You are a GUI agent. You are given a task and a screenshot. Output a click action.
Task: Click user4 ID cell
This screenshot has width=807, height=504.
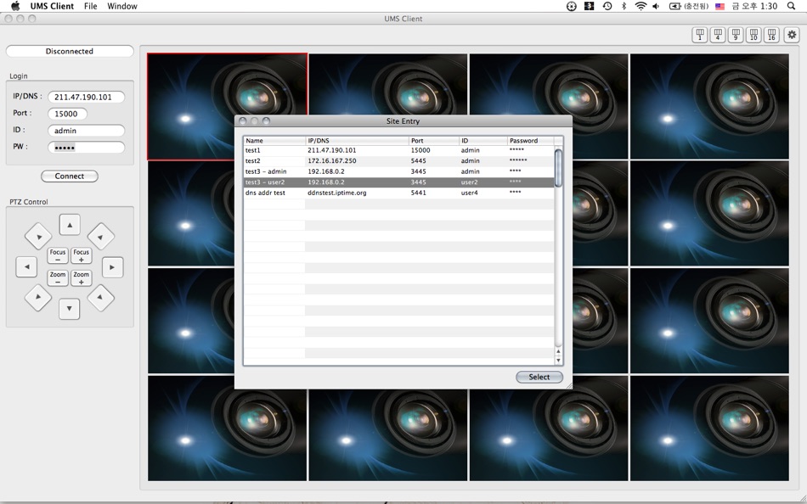470,193
